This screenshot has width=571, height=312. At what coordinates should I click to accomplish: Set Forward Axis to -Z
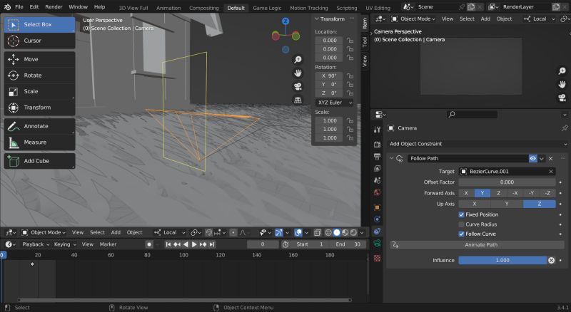(x=547, y=193)
